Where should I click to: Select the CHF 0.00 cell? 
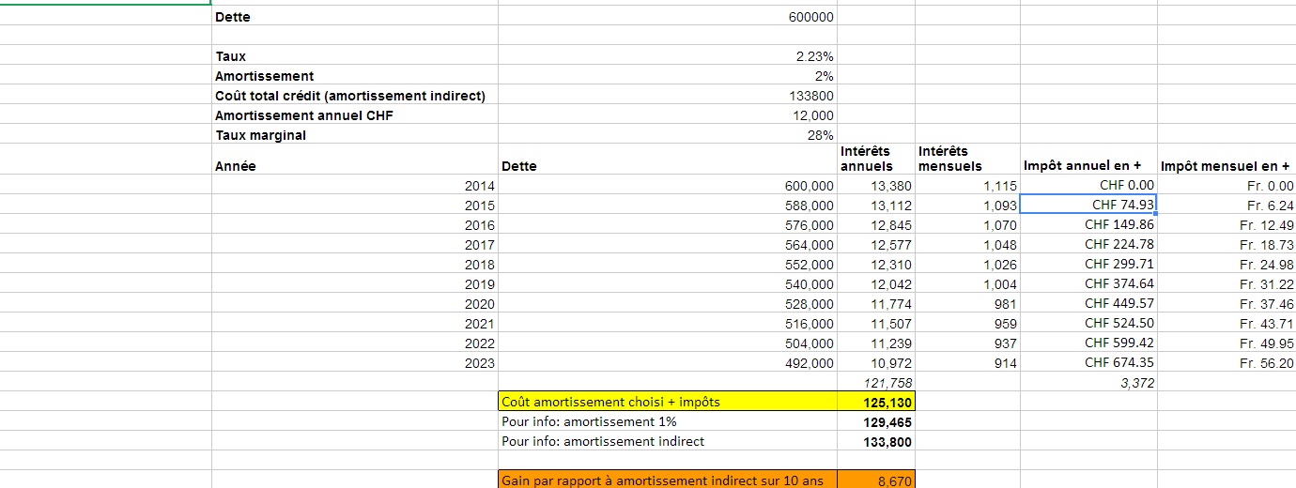1088,186
